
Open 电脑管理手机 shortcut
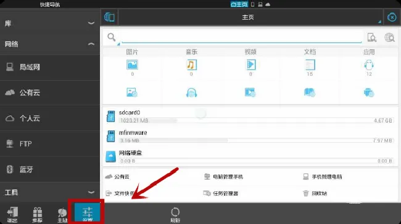tap(223, 177)
